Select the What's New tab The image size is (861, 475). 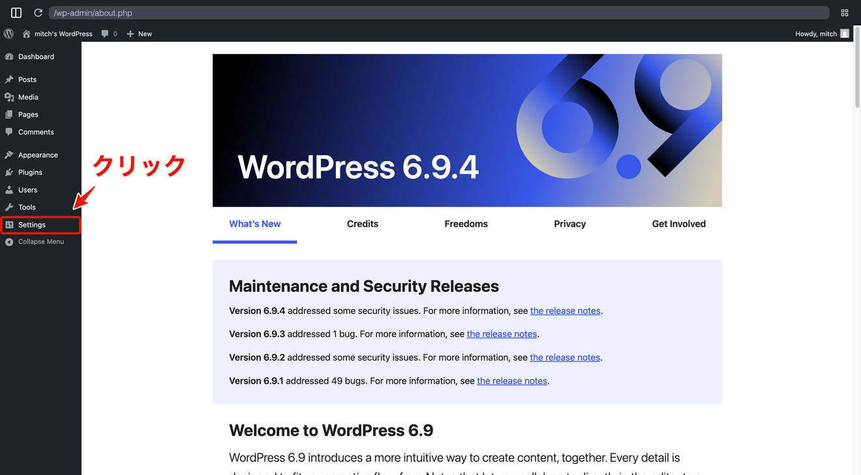(x=255, y=224)
